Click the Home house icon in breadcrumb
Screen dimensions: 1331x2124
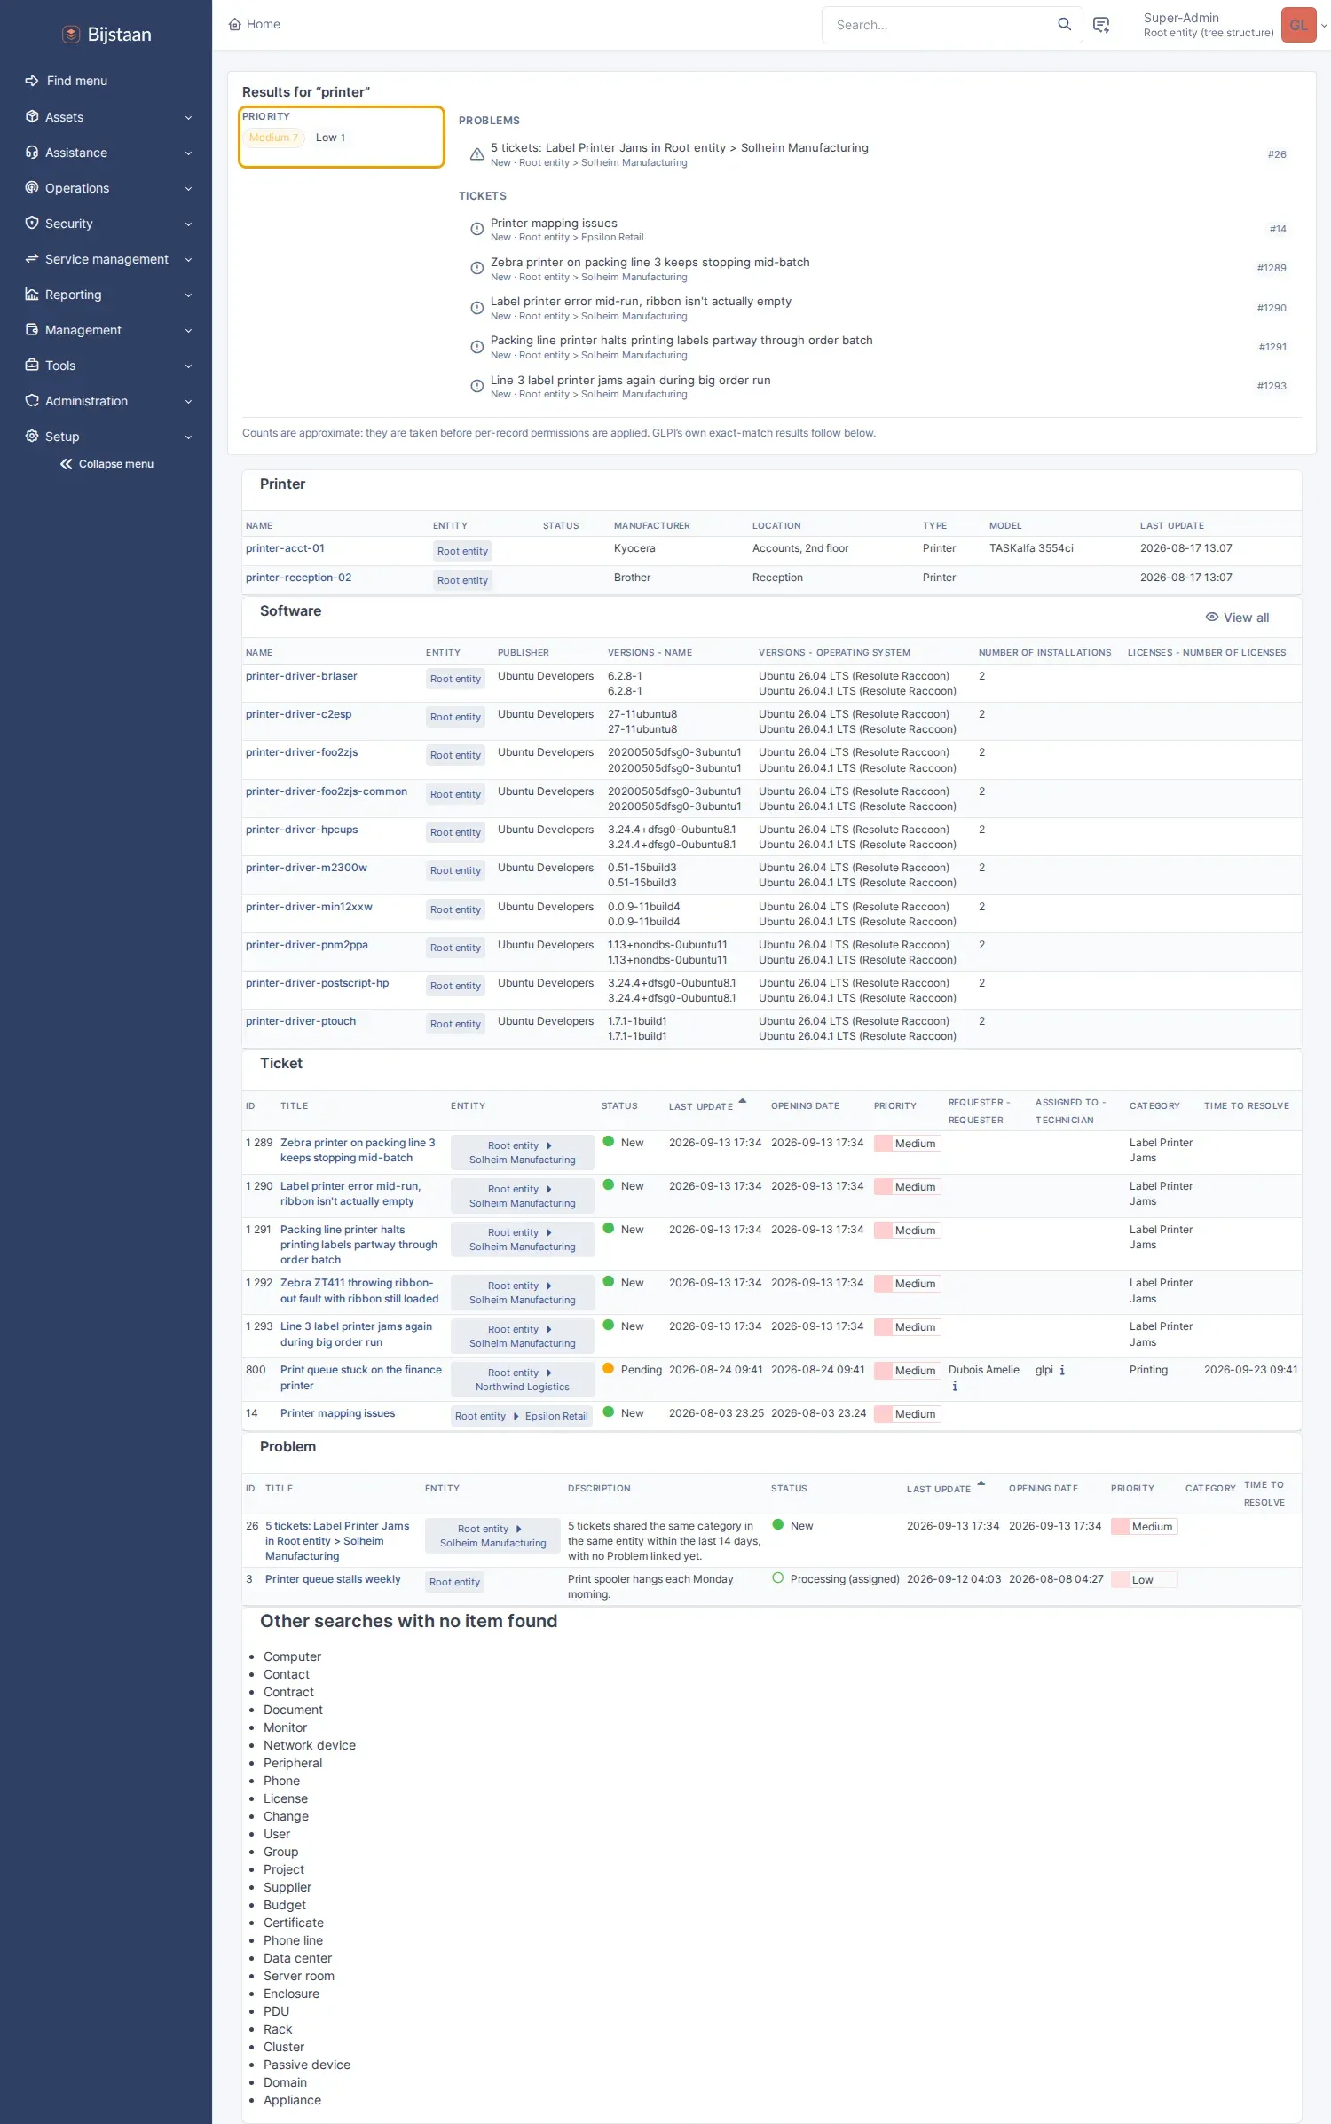pos(235,24)
